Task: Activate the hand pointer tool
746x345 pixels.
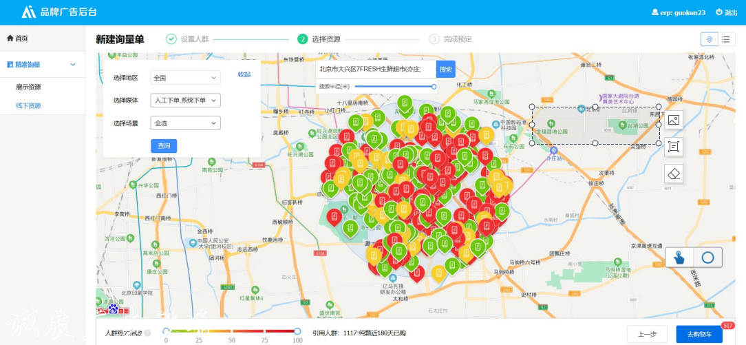Action: tap(679, 258)
